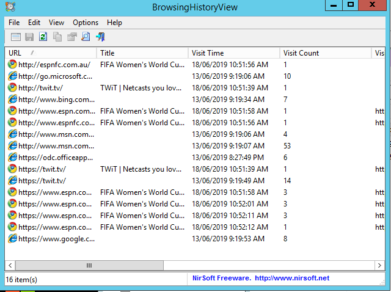Click the Chrome icon beside http://espnfc.com.au/
Screen dimensions: 391x292
12,65
